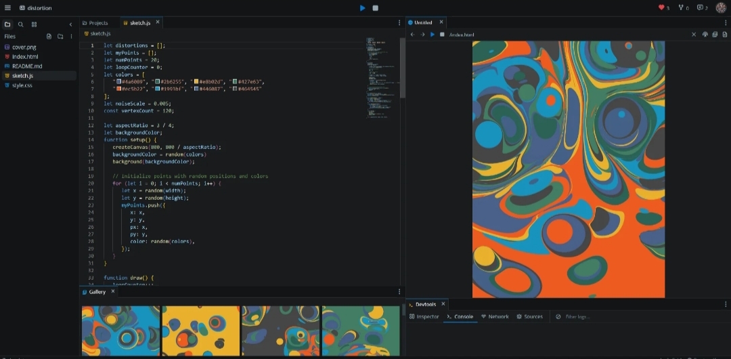Open the editor pane three-dot menu
The width and height of the screenshot is (731, 359).
(x=399, y=23)
